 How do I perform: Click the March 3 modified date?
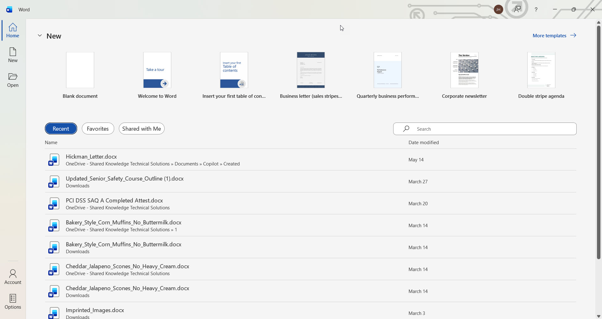pyautogui.click(x=417, y=313)
